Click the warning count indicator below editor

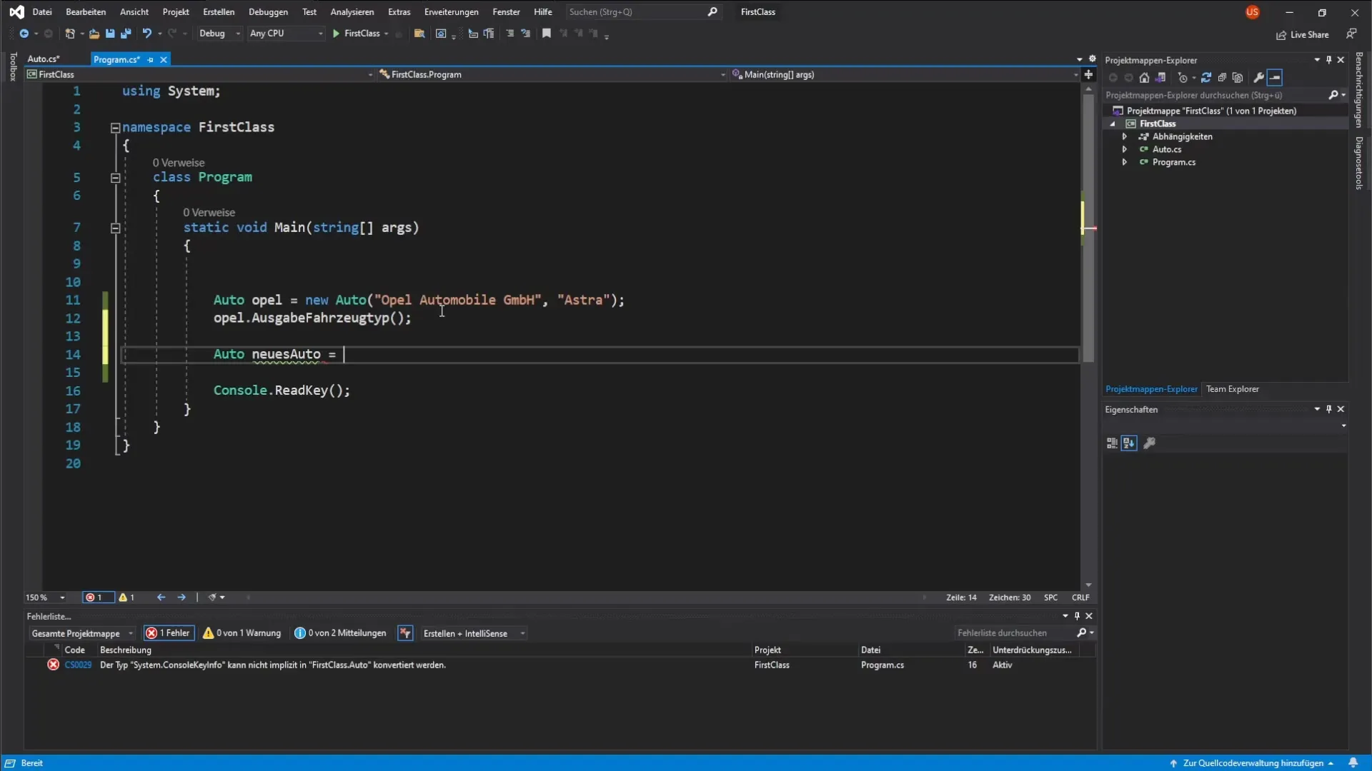tap(127, 598)
